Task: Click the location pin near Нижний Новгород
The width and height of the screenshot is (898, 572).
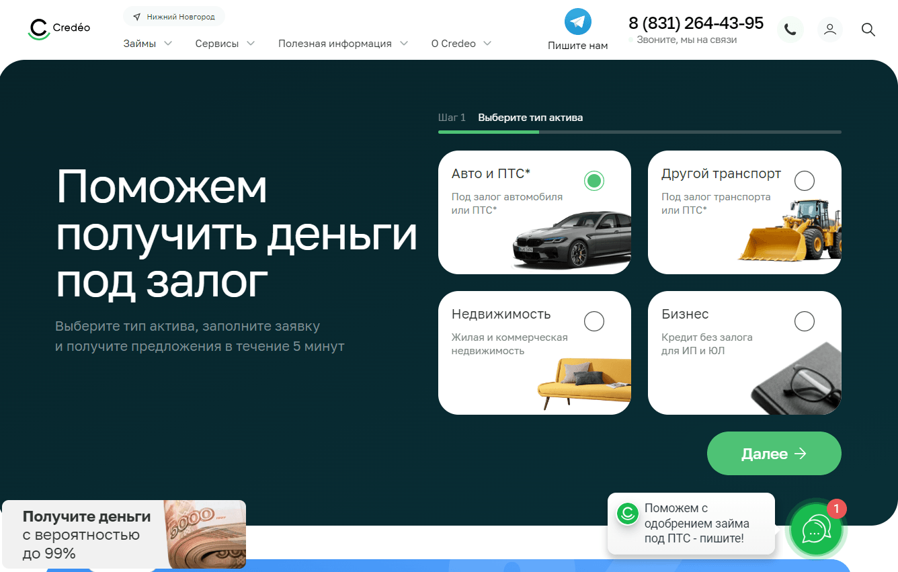Action: pyautogui.click(x=136, y=16)
